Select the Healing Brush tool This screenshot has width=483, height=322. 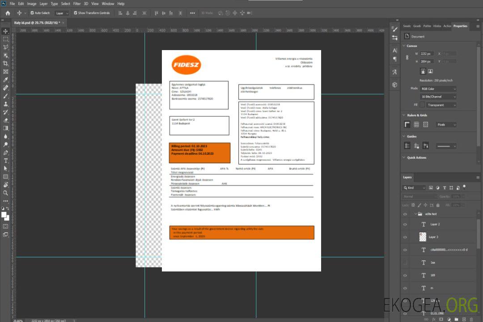coord(5,88)
